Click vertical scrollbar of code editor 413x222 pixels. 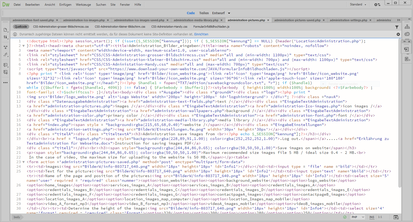[x=400, y=114]
